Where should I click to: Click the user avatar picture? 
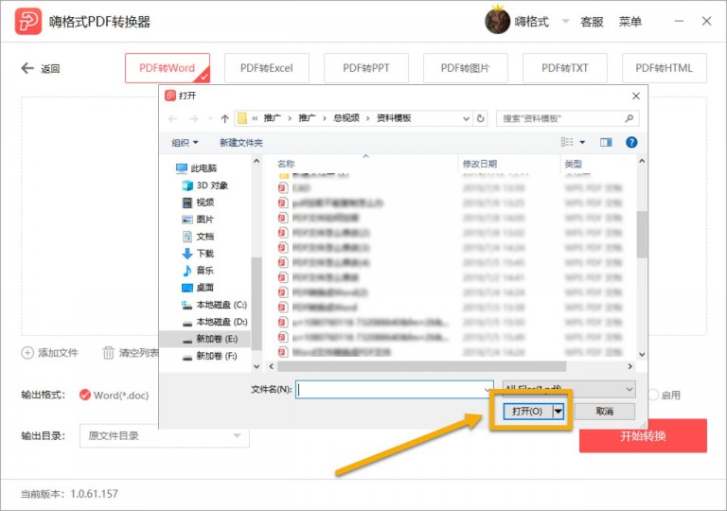click(497, 21)
